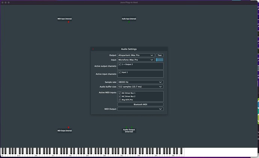Image resolution: width=259 pixels, height=158 pixels.
Task: Toggle iRig KEYS Pro MIDI input
Action: pyautogui.click(x=120, y=100)
